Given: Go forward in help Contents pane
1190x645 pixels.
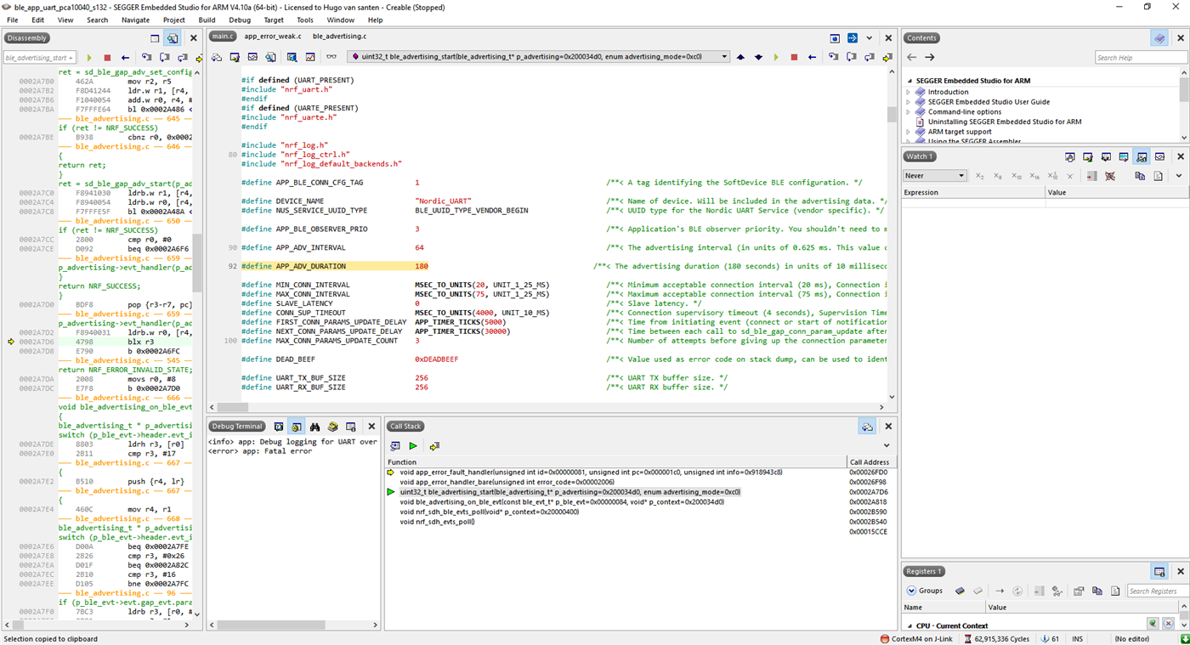Looking at the screenshot, I should pyautogui.click(x=930, y=58).
